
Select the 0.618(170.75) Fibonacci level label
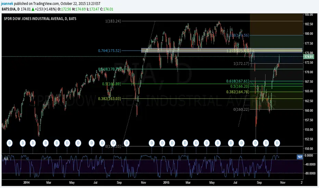click(x=110, y=69)
